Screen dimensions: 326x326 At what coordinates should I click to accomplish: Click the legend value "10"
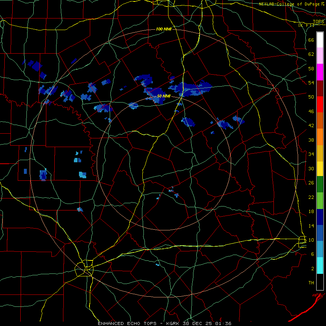(311, 240)
